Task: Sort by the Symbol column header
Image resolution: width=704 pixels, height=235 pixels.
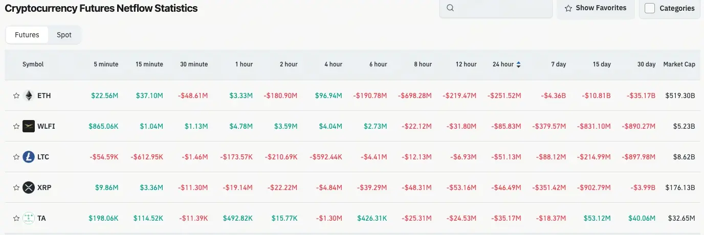Action: [33, 64]
